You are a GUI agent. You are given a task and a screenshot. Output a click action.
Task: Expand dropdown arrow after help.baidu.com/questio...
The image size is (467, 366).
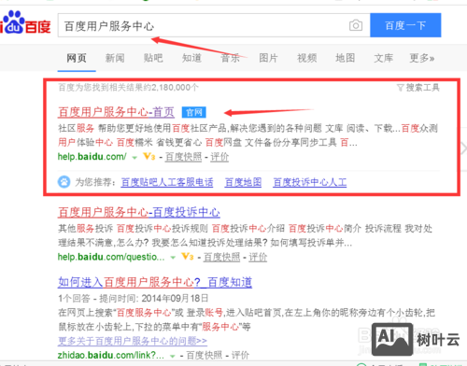point(173,258)
